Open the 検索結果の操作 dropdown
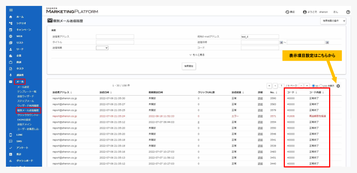The width and height of the screenshot is (357, 173). pyautogui.click(x=333, y=21)
